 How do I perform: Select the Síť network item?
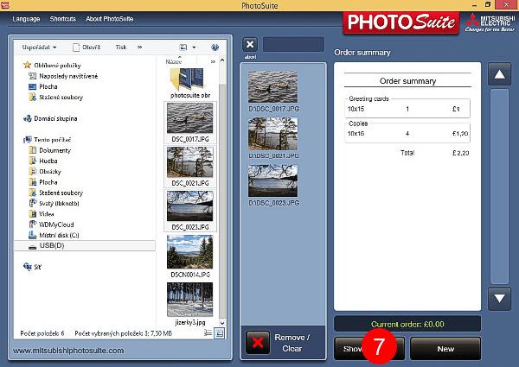[32, 267]
